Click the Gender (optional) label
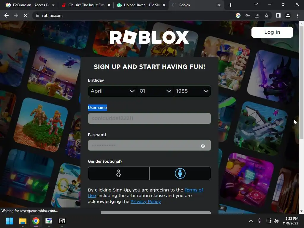 coord(105,161)
